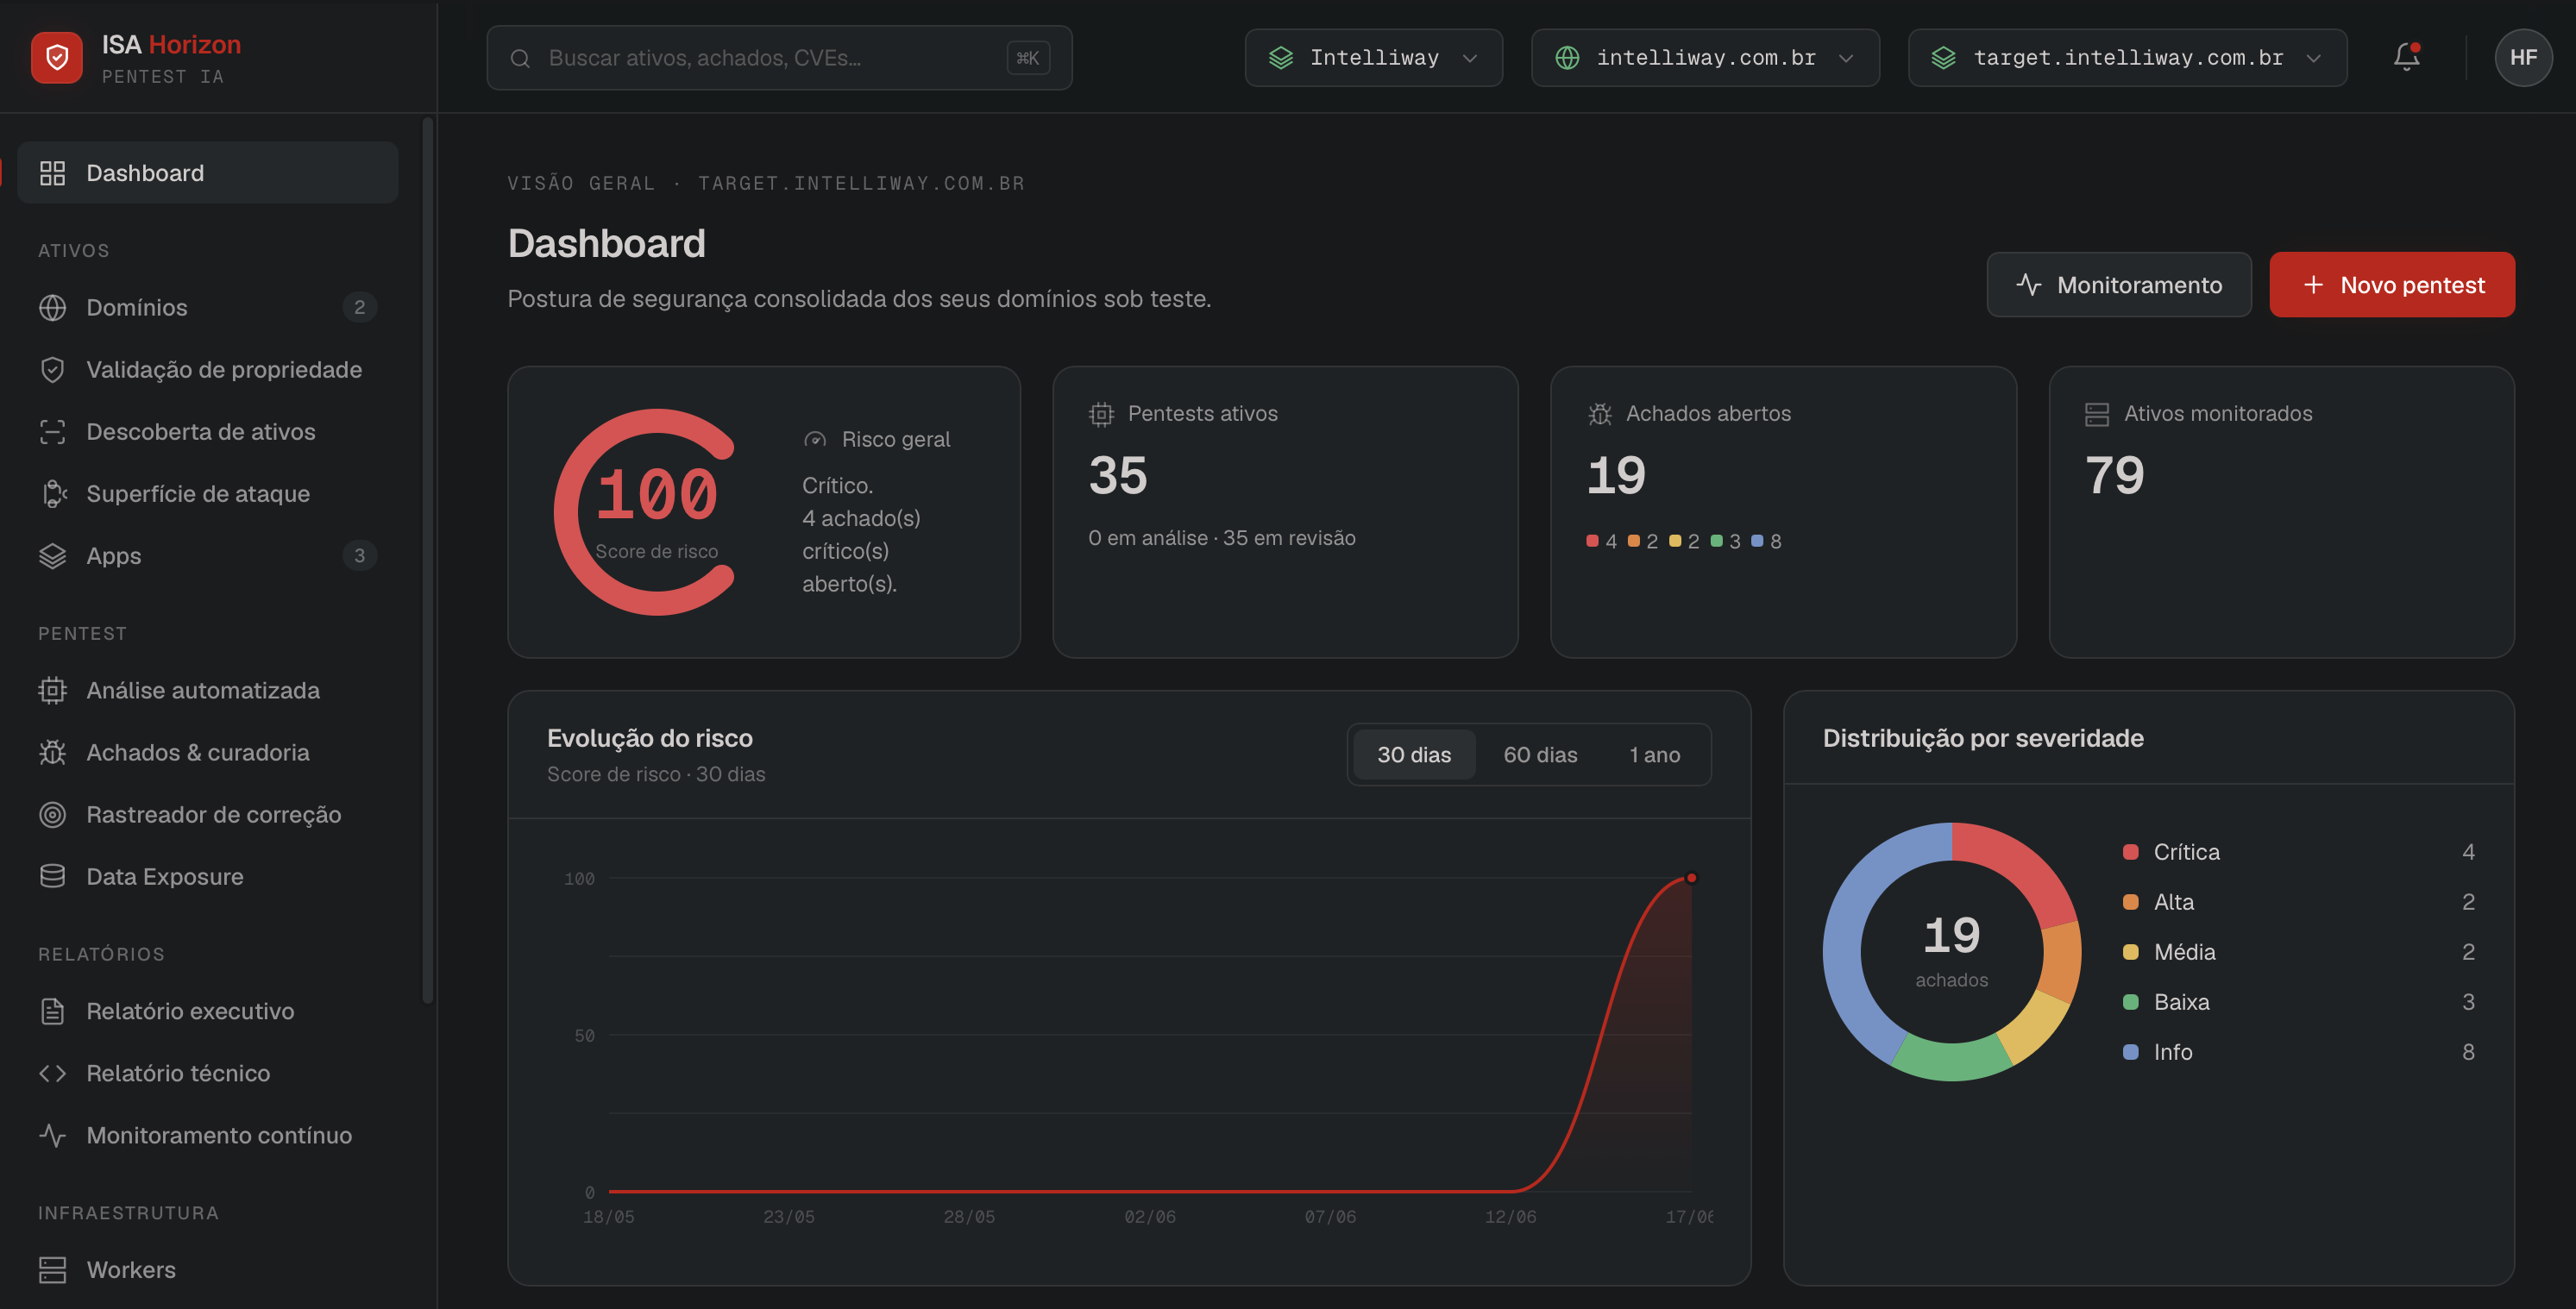Open Superfície de ataque
Image resolution: width=2576 pixels, height=1309 pixels.
coord(208,493)
